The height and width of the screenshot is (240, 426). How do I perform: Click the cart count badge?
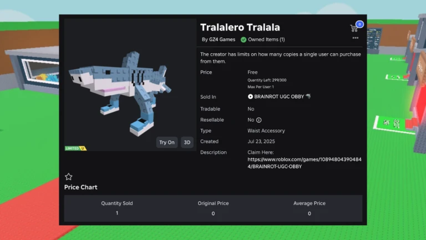click(x=359, y=24)
